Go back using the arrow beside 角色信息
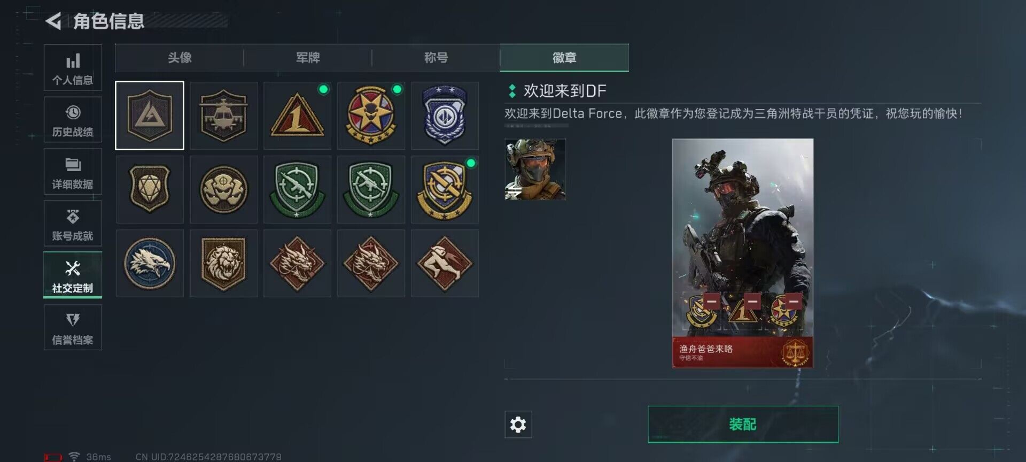 pyautogui.click(x=53, y=21)
